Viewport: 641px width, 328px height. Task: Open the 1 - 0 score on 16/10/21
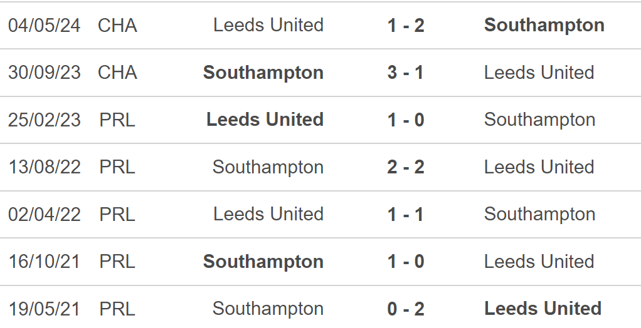[406, 262]
